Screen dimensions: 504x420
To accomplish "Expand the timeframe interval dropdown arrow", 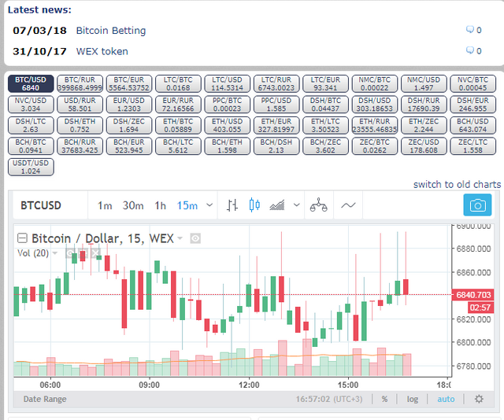I will pyautogui.click(x=209, y=205).
